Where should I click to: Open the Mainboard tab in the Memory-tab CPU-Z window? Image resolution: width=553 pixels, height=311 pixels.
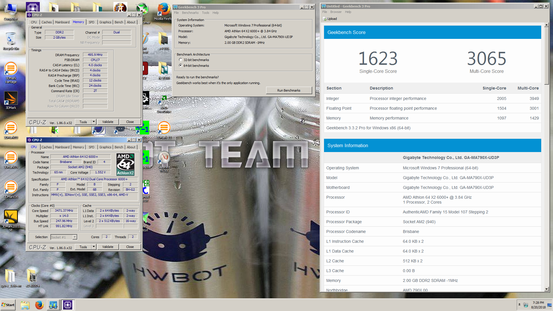pyautogui.click(x=62, y=22)
